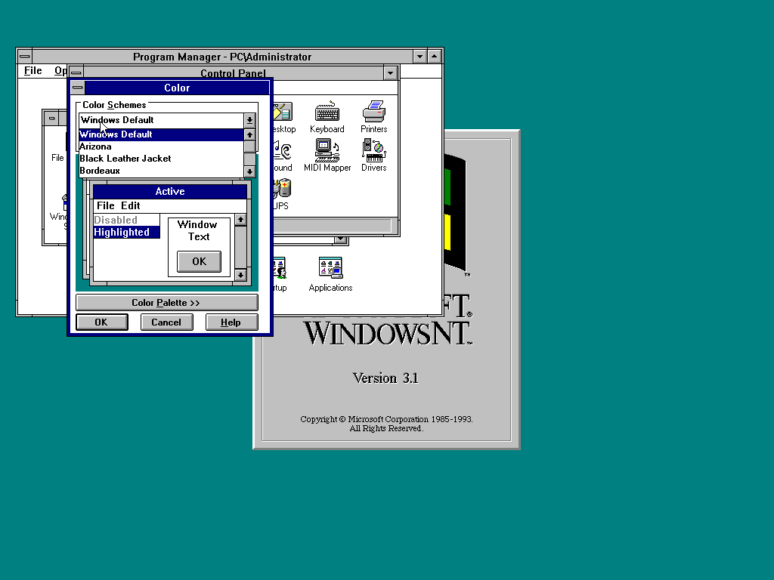
Task: Click the Active title bar in the preview
Action: coord(170,191)
